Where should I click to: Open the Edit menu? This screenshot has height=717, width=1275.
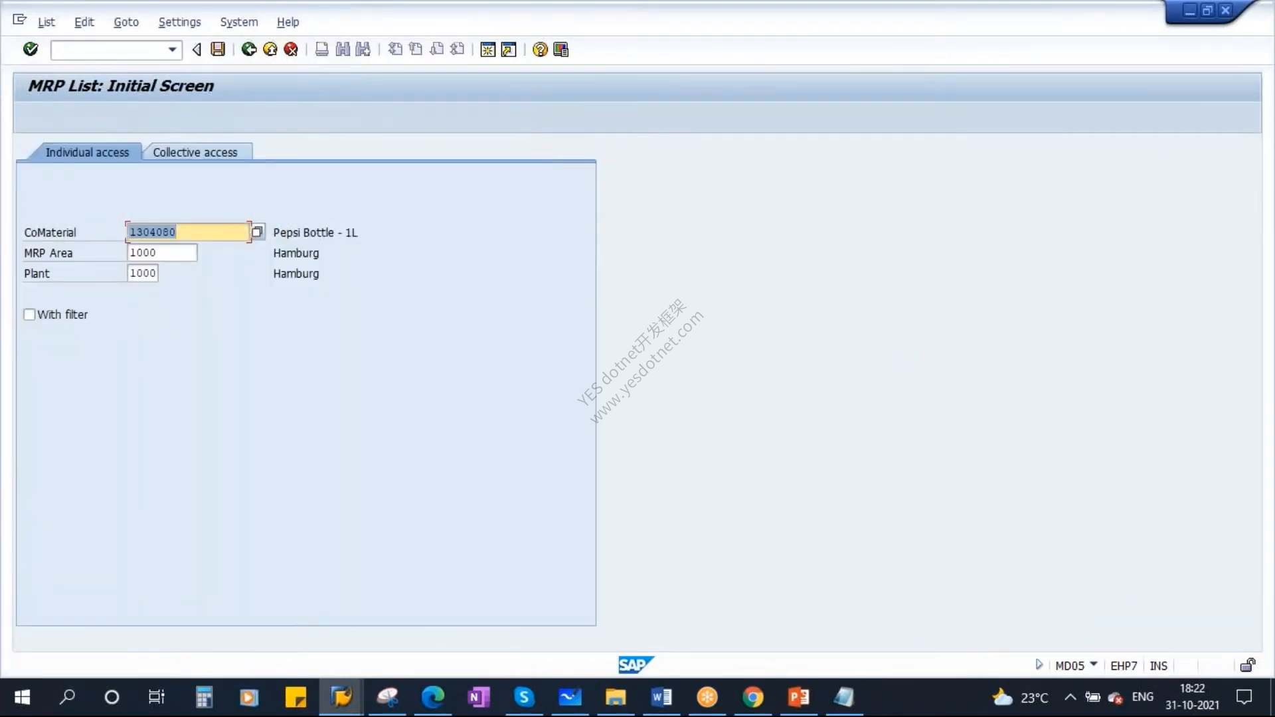[x=84, y=22]
